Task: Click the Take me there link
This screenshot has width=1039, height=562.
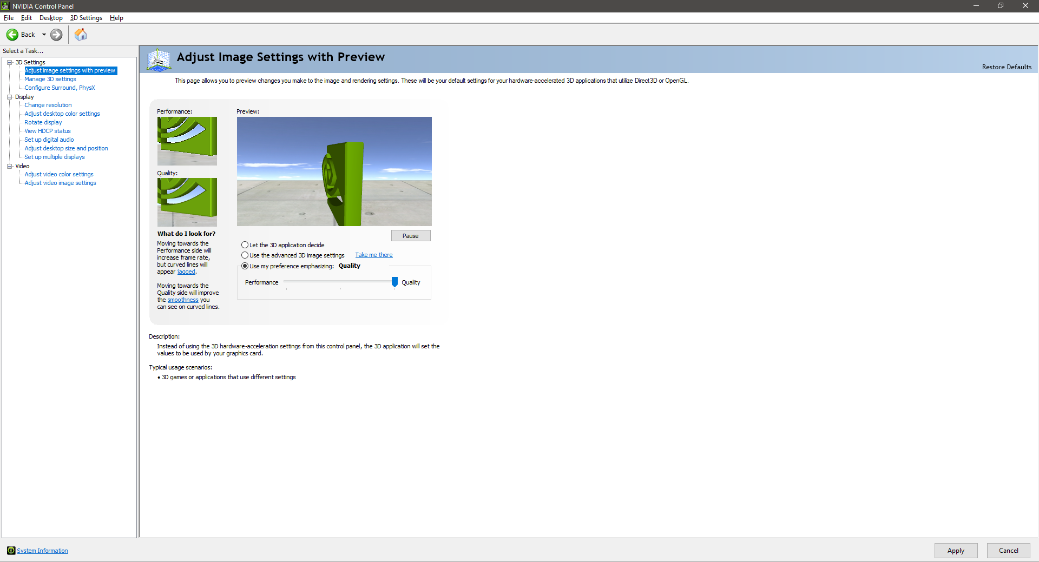Action: click(374, 255)
